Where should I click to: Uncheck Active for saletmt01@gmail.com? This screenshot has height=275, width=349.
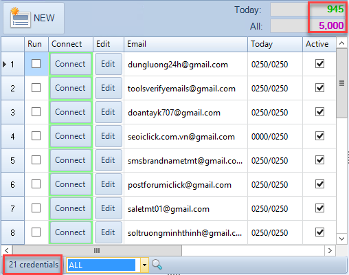(319, 208)
